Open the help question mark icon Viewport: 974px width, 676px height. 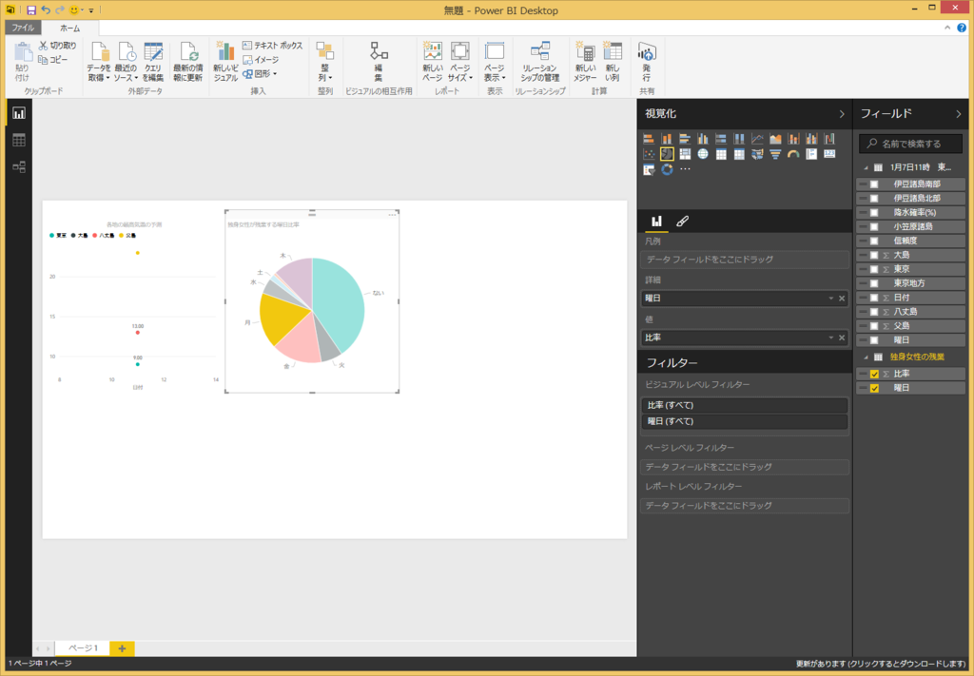(962, 28)
